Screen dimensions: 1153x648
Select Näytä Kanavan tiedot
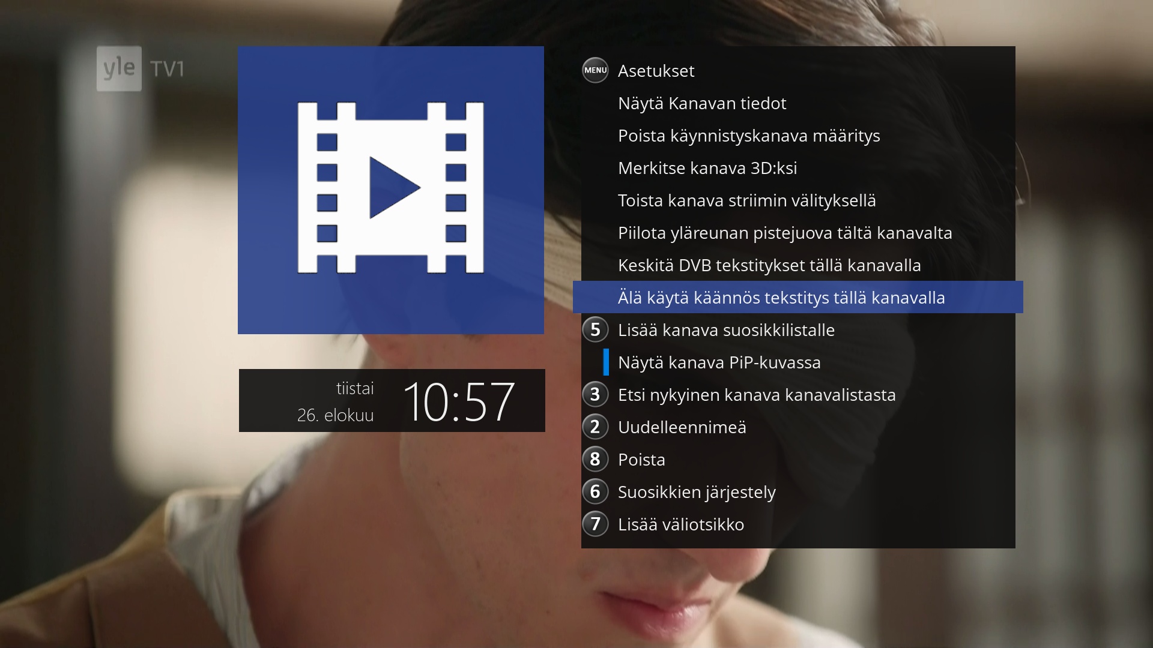(x=798, y=103)
